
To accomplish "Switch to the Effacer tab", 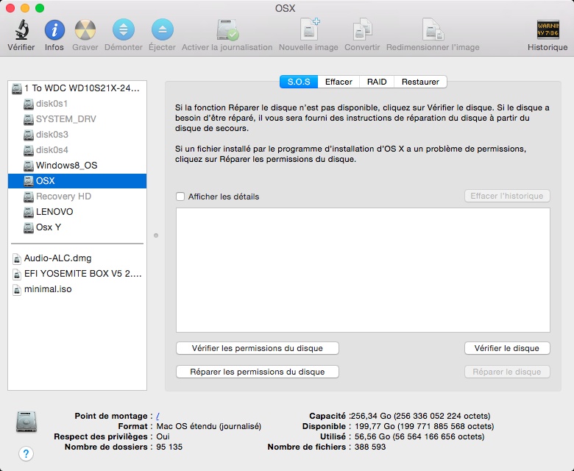I will (339, 82).
